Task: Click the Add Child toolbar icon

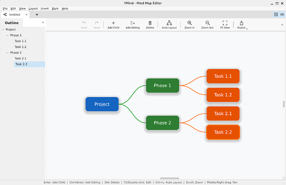Action: pyautogui.click(x=113, y=25)
